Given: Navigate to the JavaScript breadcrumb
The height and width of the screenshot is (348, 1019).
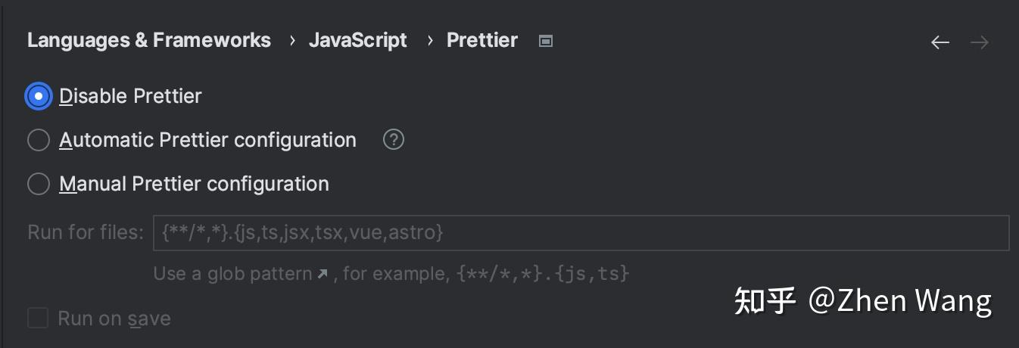Looking at the screenshot, I should [357, 40].
